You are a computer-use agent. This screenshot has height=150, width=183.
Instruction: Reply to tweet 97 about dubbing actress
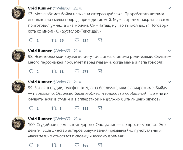pyautogui.click(x=31, y=40)
